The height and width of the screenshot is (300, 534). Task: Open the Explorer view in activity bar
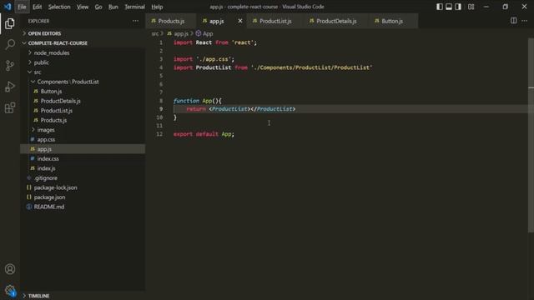pos(10,23)
